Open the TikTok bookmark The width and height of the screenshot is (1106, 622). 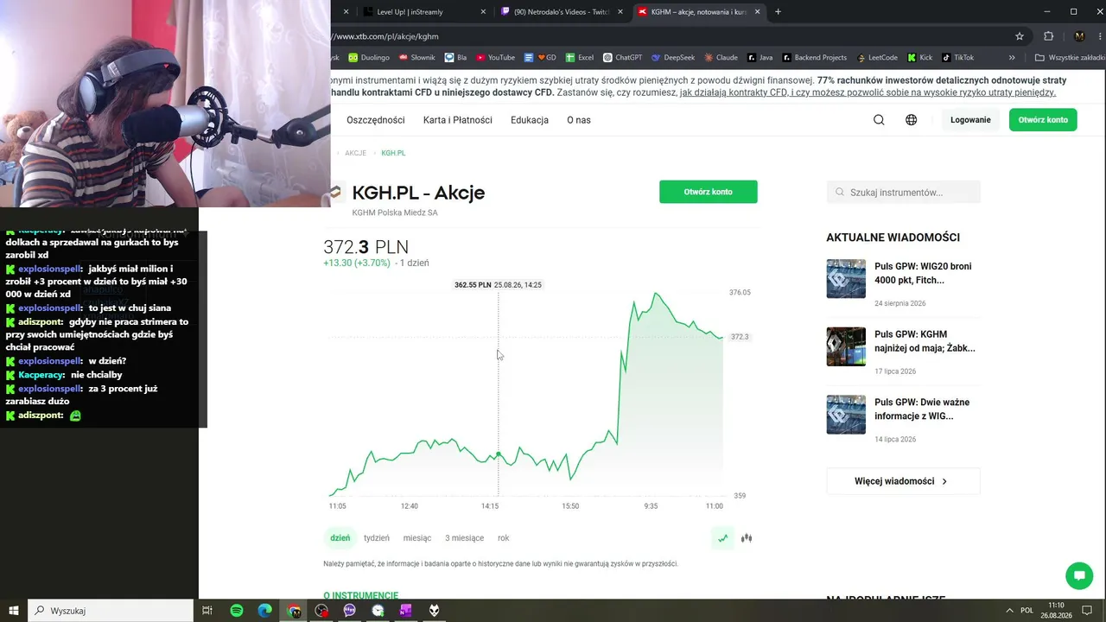pyautogui.click(x=958, y=58)
